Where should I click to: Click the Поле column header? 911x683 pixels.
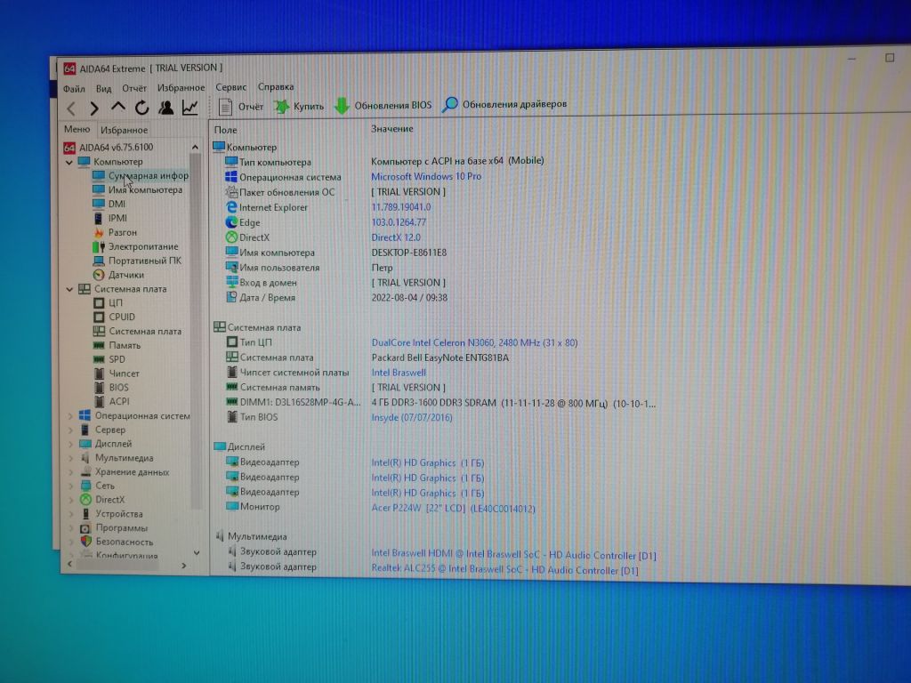[x=225, y=130]
